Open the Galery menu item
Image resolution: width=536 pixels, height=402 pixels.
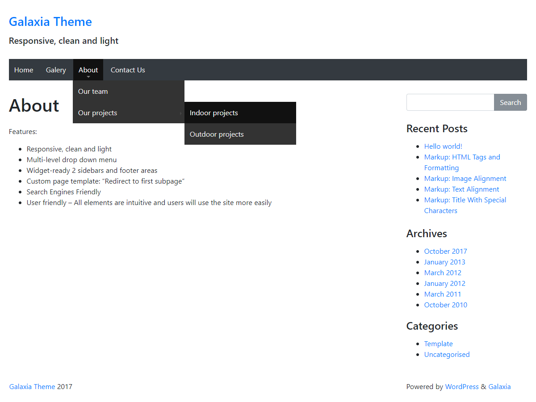(x=56, y=70)
